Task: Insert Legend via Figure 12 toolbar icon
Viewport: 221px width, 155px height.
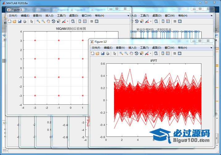Action: (x=168, y=53)
